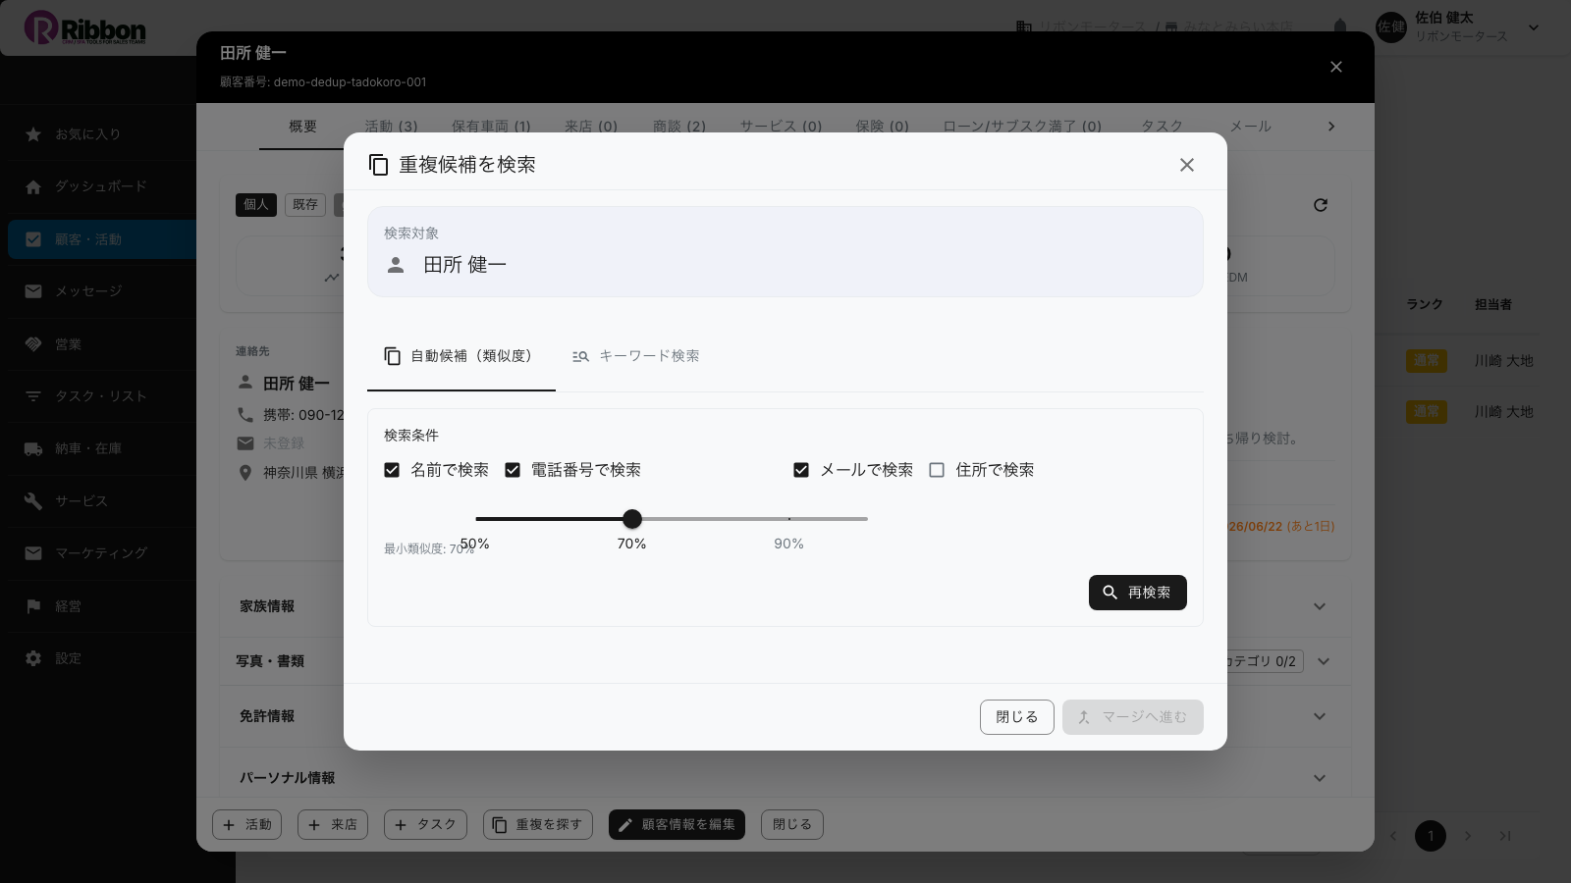This screenshot has width=1571, height=883.
Task: Click the 担当者 column header
Action: pos(1493,305)
